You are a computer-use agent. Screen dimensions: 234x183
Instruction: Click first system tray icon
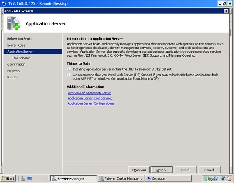206,178
